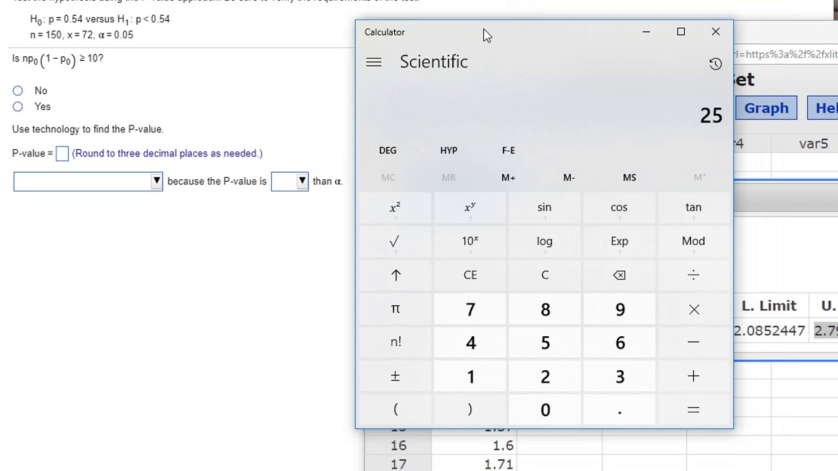838x471 pixels.
Task: Click the Graph menu button
Action: [766, 109]
